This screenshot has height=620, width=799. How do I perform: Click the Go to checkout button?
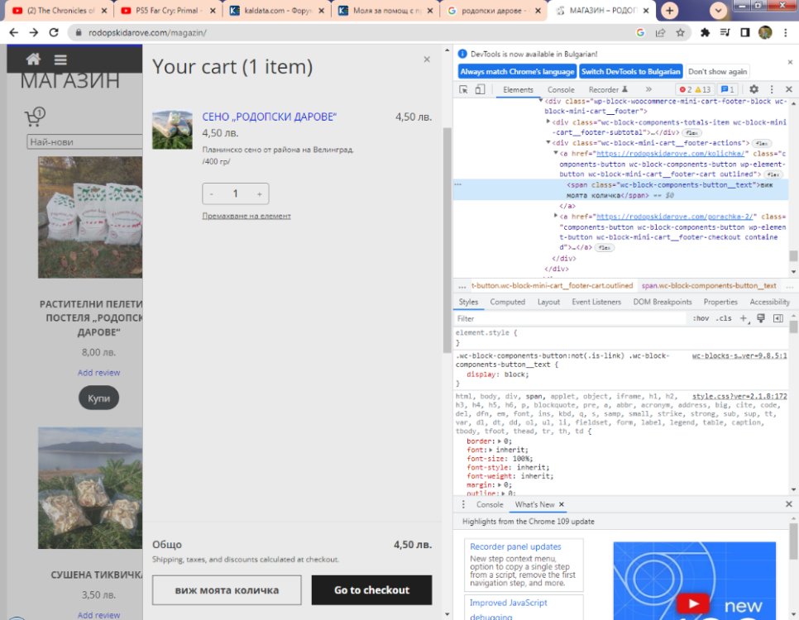tap(372, 590)
